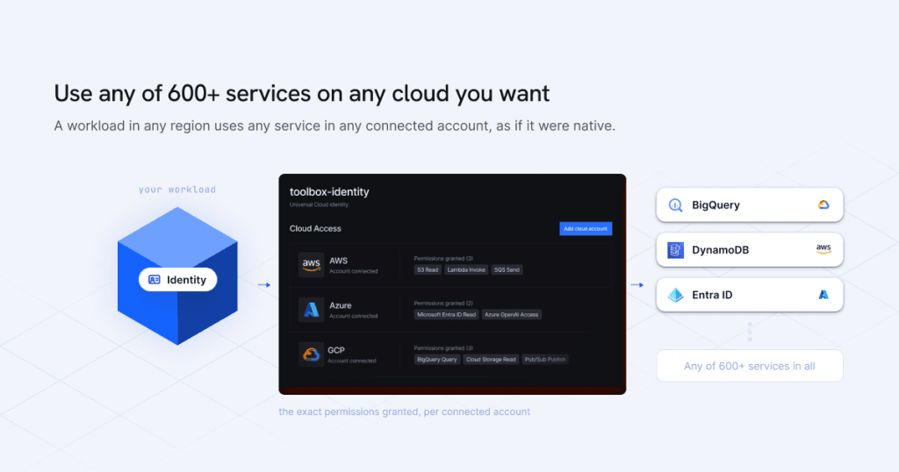The image size is (899, 472).
Task: Select the Pub/Sub Publish permission tag
Action: (545, 360)
